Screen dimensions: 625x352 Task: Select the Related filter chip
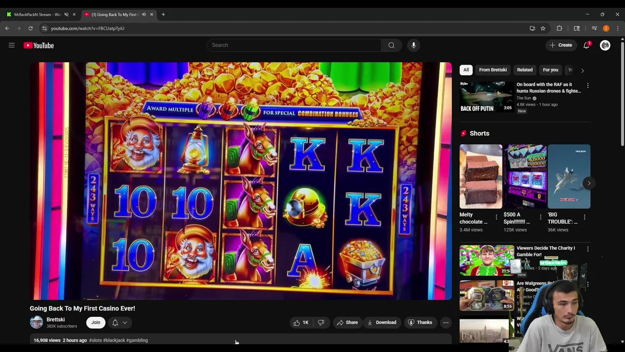tap(525, 70)
